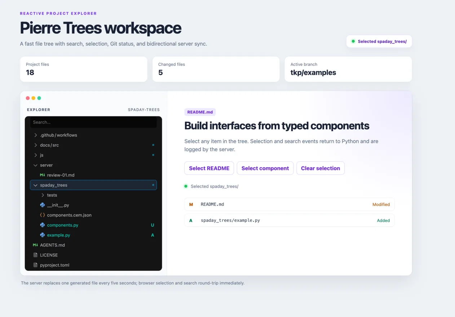Click the file icon beside pyproject.toml

[35, 265]
